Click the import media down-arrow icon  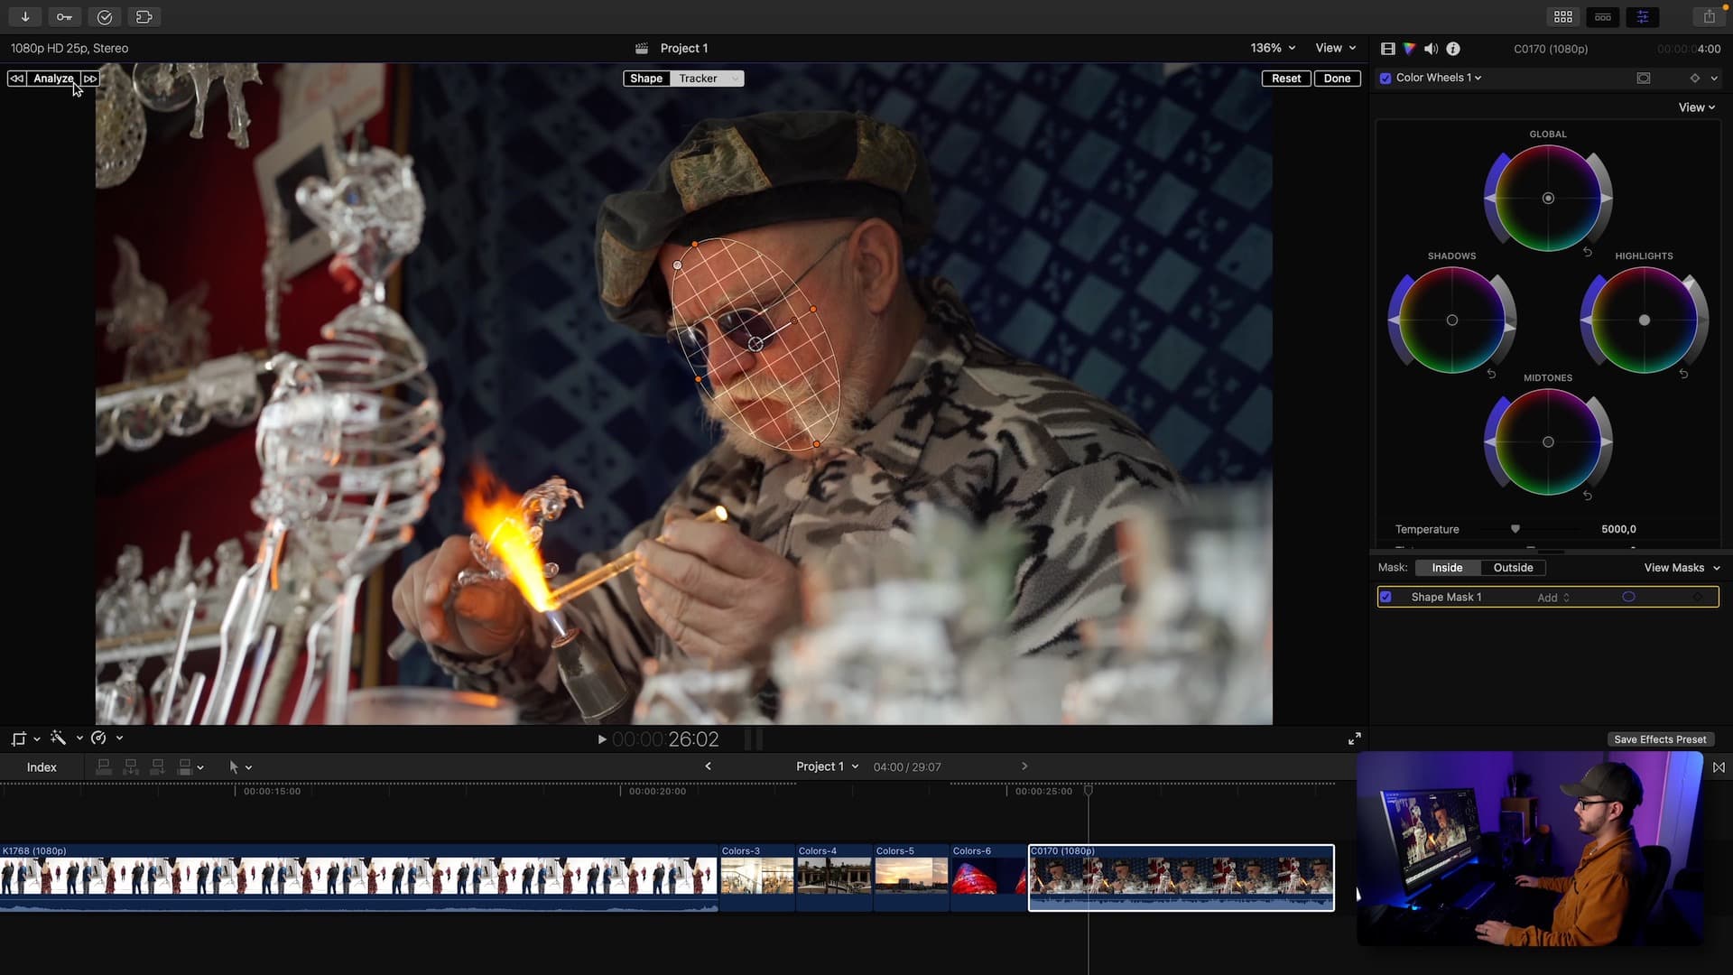click(x=25, y=16)
